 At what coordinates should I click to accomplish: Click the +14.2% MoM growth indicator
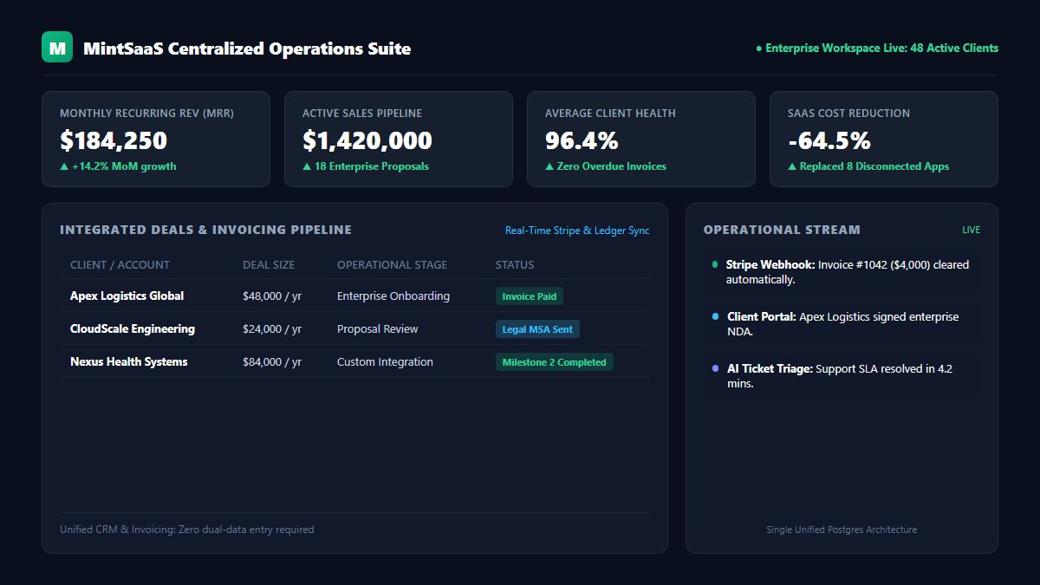[x=118, y=166]
